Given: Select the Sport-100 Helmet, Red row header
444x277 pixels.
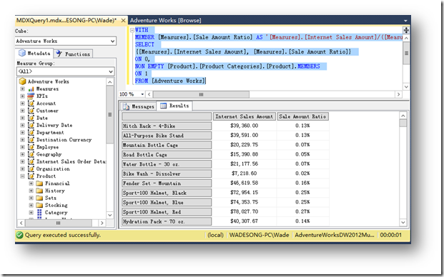Looking at the screenshot, I should point(167,212).
